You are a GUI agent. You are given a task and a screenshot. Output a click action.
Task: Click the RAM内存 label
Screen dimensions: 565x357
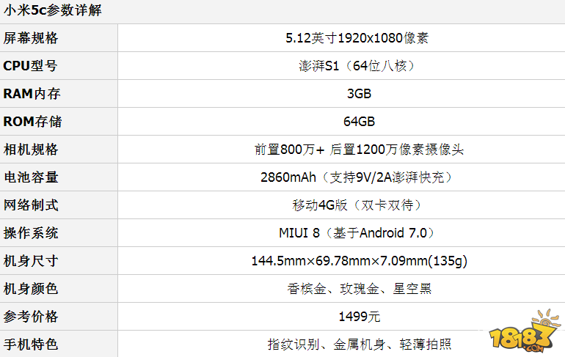pyautogui.click(x=32, y=94)
